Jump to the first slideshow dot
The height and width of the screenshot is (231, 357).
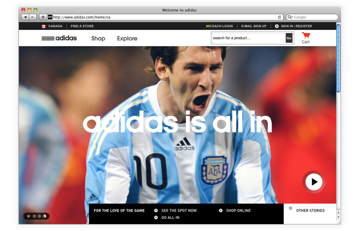pos(34,216)
